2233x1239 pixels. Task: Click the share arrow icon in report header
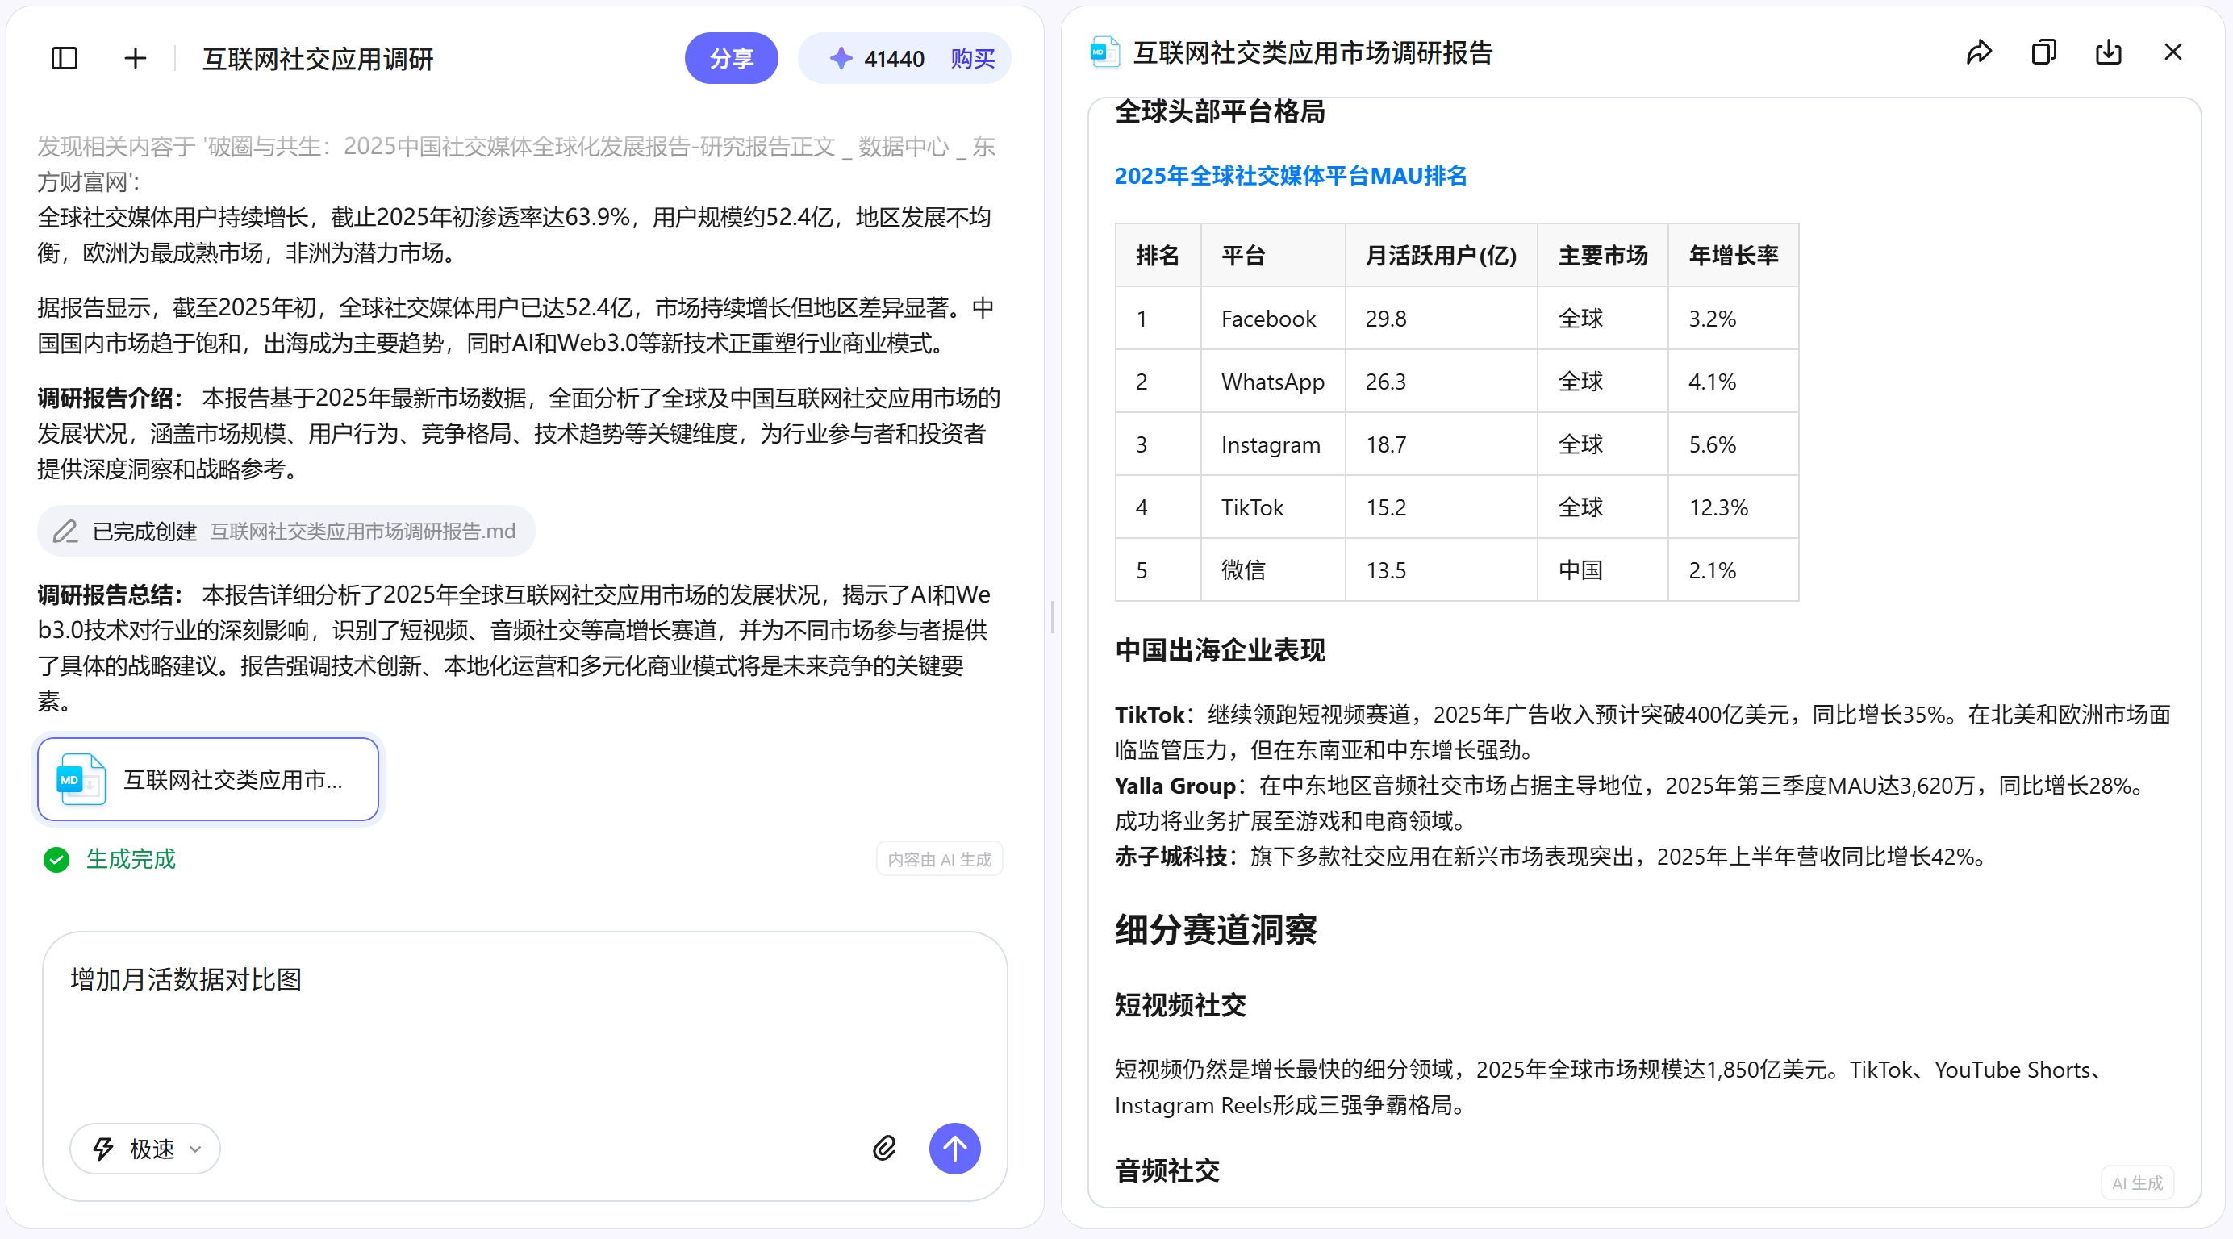click(1978, 53)
